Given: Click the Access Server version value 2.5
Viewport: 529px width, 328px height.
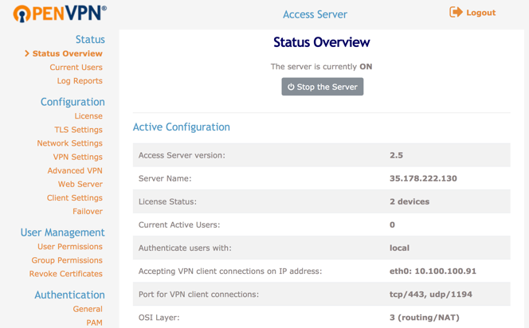Looking at the screenshot, I should [x=396, y=155].
